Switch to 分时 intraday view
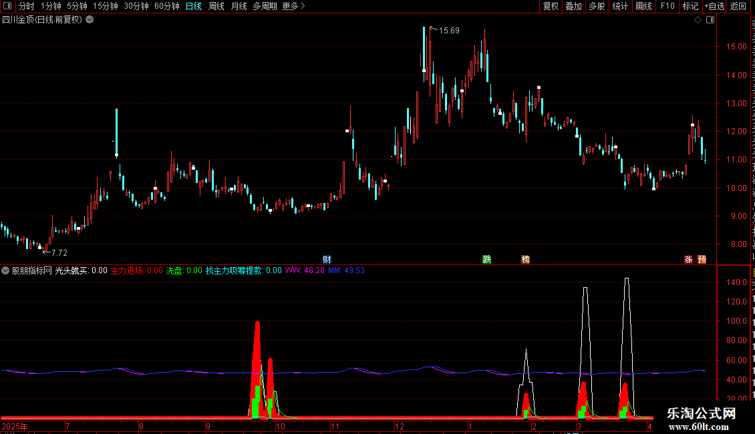Viewport: 755px width, 434px height. [27, 6]
